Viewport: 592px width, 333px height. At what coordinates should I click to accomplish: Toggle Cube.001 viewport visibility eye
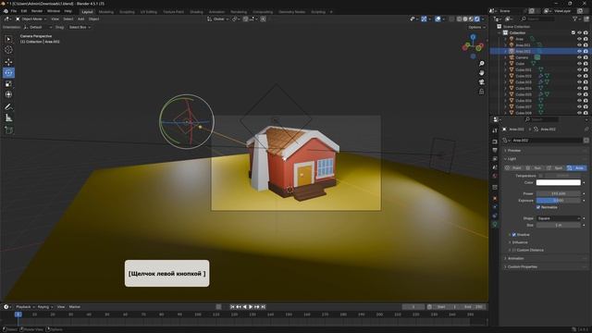click(x=579, y=70)
